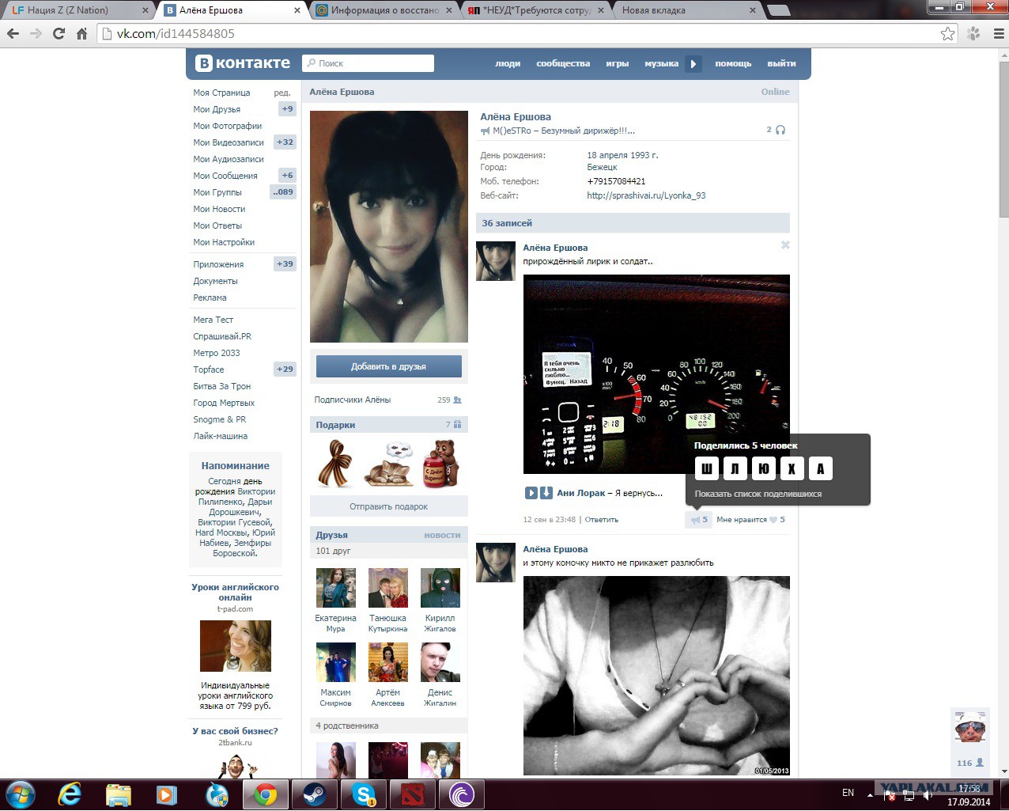Play the Ани Лорак track
Image resolution: width=1009 pixels, height=811 pixels.
531,493
